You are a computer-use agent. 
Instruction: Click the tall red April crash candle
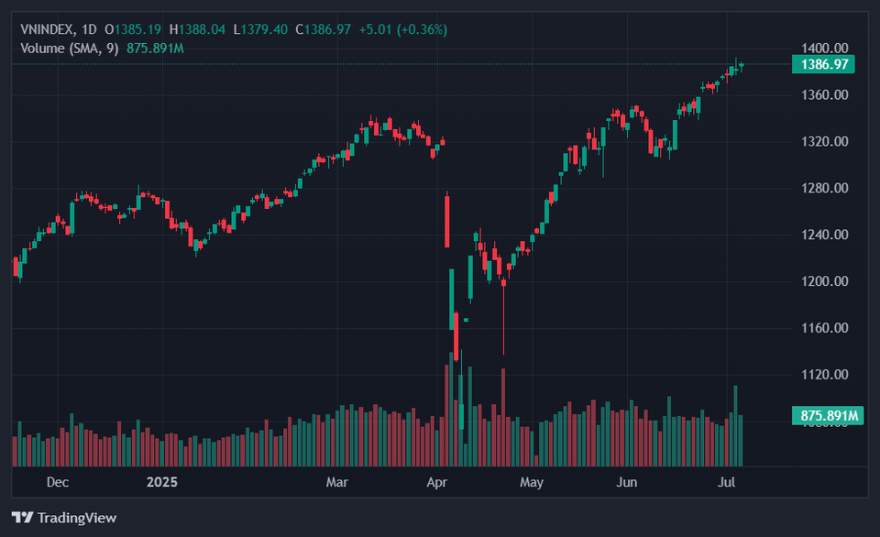[447, 221]
